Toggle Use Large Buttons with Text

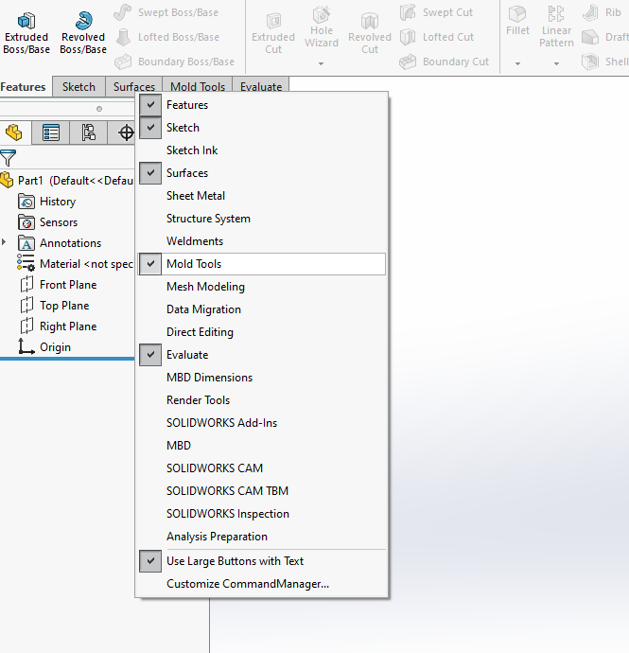[261, 561]
